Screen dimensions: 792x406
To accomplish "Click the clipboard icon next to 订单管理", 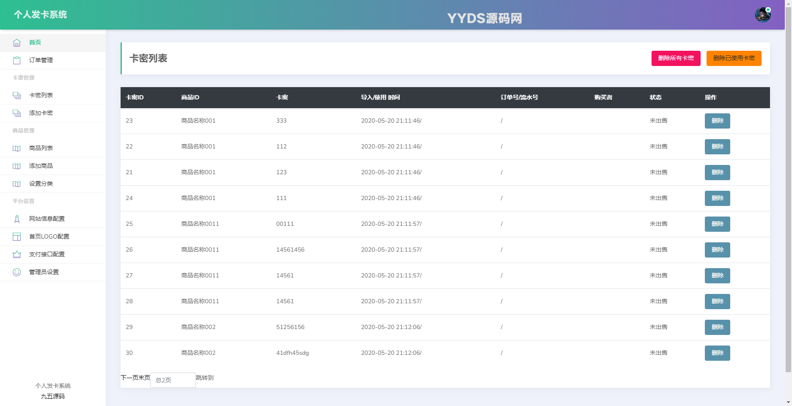I will pyautogui.click(x=16, y=60).
